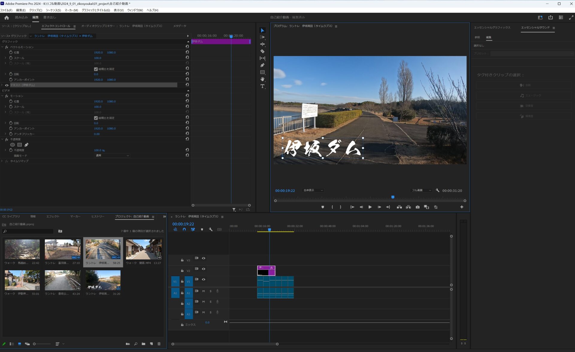The height and width of the screenshot is (352, 575).
Task: Open the シーケンス(S) menu
Action: point(53,10)
